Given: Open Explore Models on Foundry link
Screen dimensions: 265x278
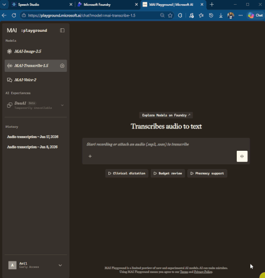Looking at the screenshot, I should [166, 115].
